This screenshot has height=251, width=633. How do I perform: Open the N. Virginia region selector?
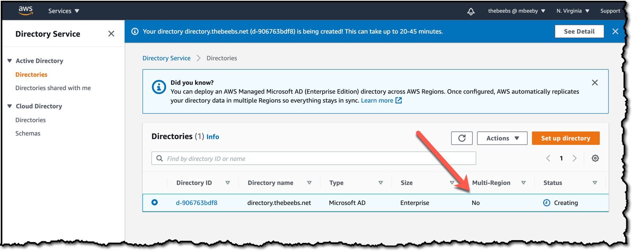[x=573, y=11]
